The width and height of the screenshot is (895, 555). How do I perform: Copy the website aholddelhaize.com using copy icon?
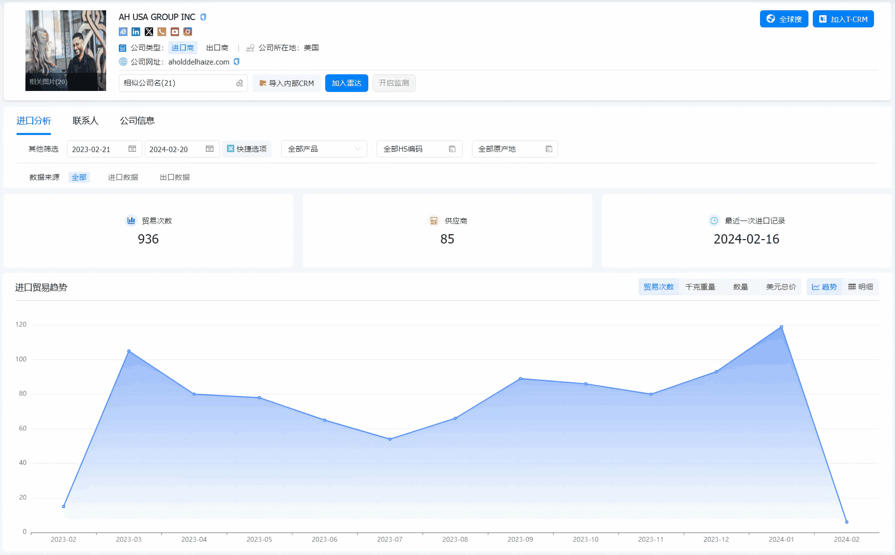[x=237, y=62]
